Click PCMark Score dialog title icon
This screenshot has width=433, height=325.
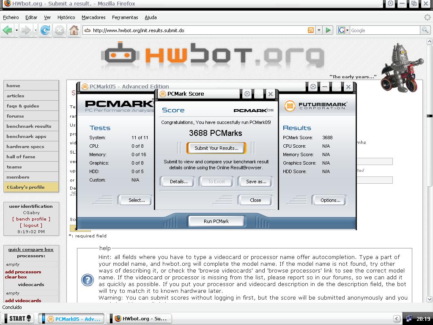pos(163,94)
